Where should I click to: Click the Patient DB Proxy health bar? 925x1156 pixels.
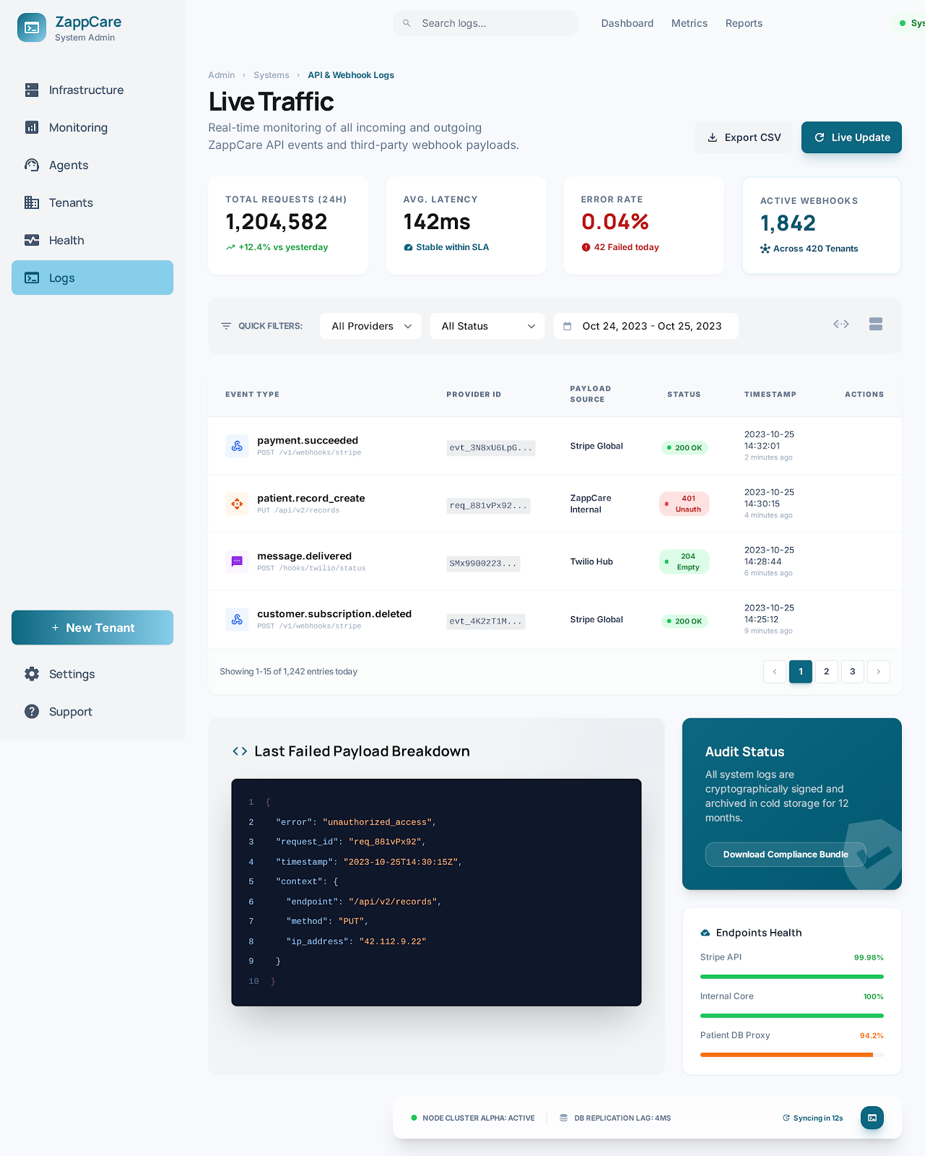tap(791, 1055)
